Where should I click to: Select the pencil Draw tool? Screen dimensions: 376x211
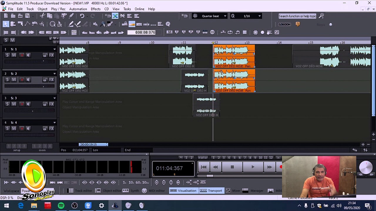71,24
